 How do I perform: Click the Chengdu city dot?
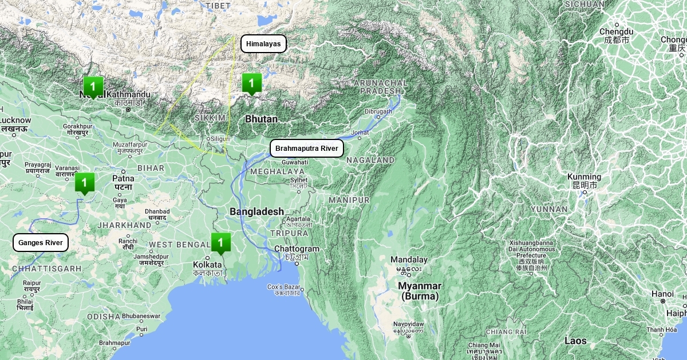point(617,25)
